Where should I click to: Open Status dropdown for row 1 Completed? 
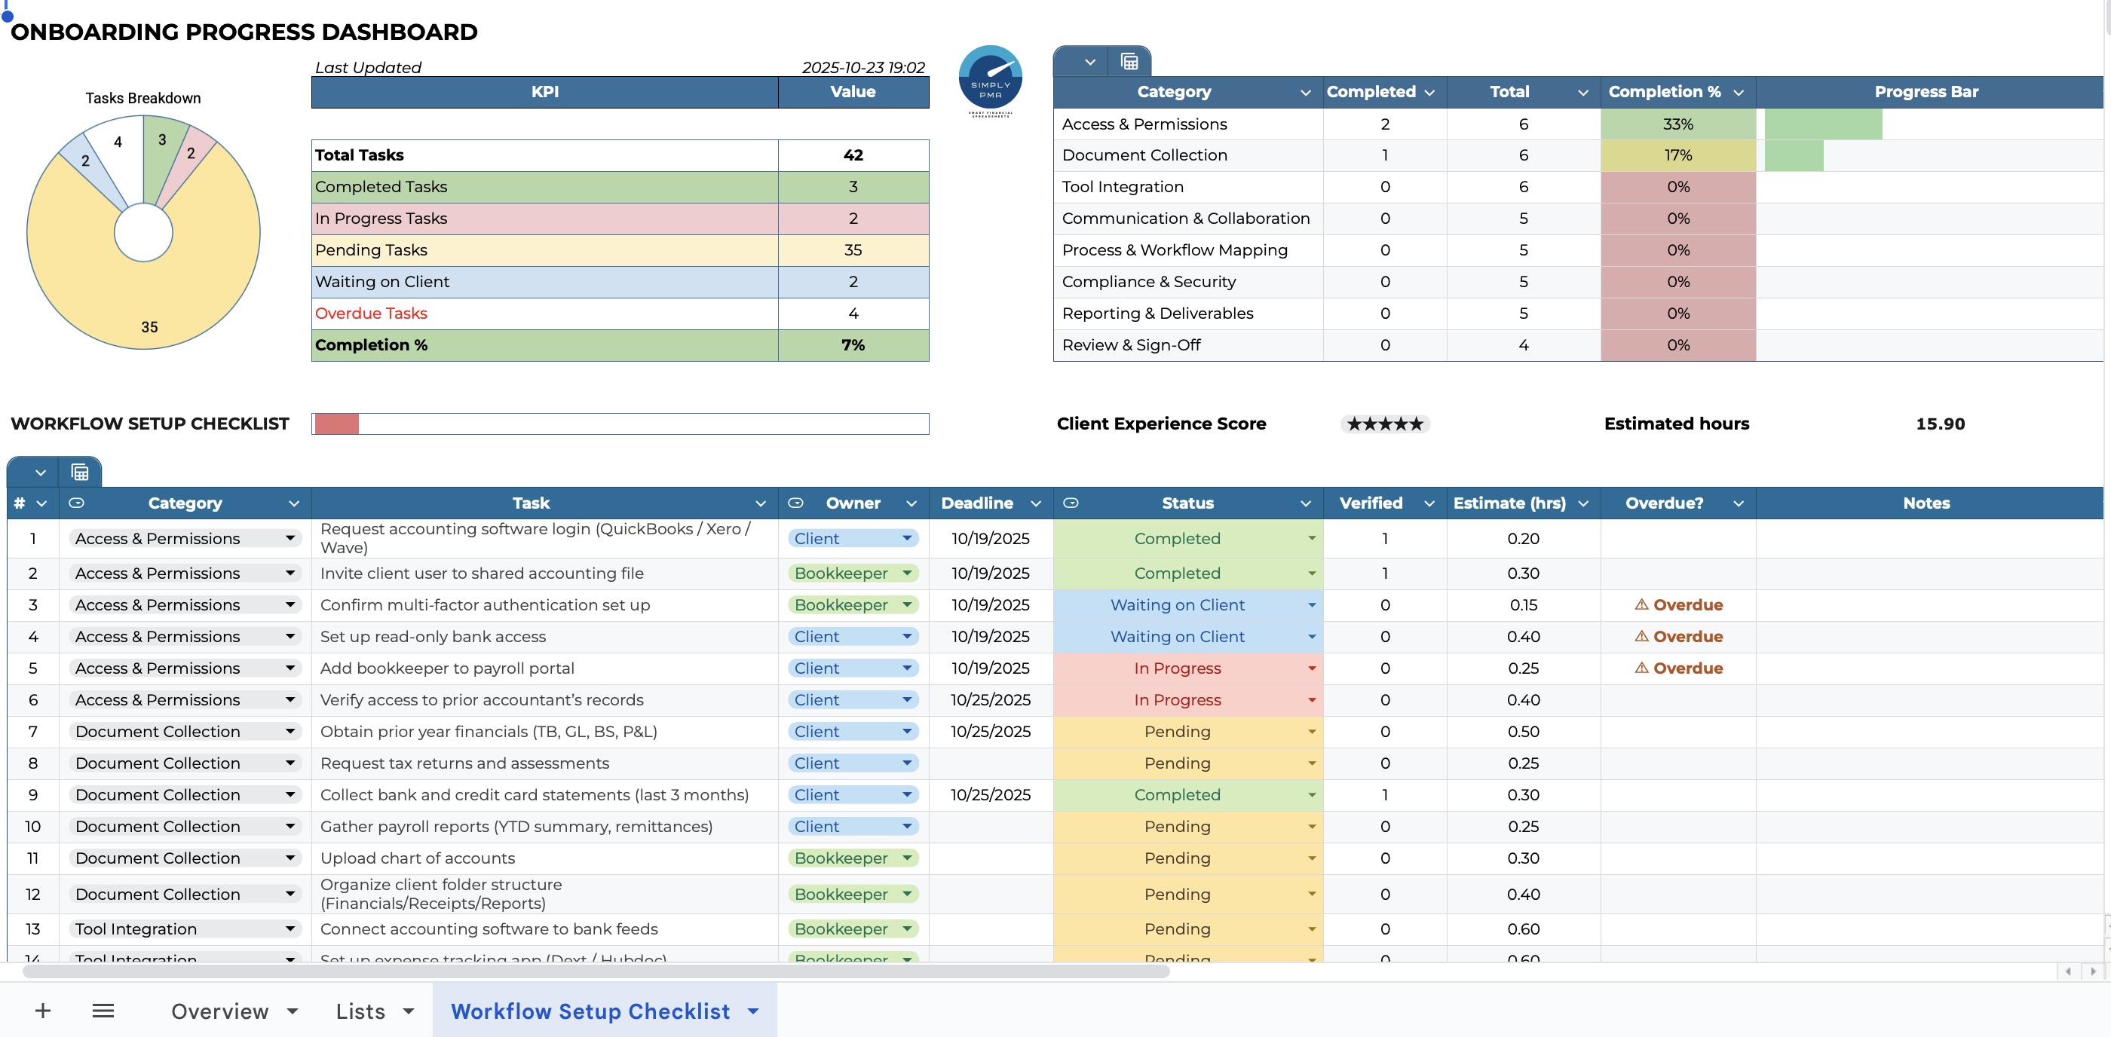tap(1312, 538)
